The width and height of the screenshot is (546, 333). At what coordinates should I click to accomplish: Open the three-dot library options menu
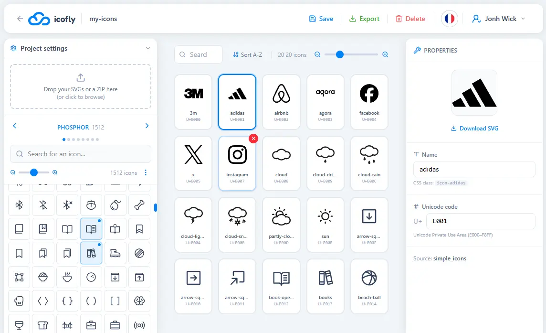pos(146,172)
